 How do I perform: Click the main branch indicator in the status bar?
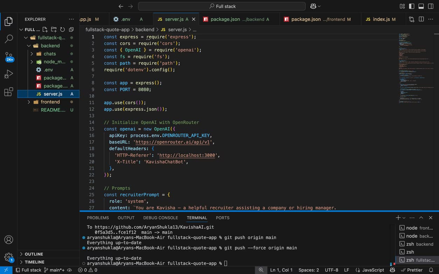(x=54, y=270)
